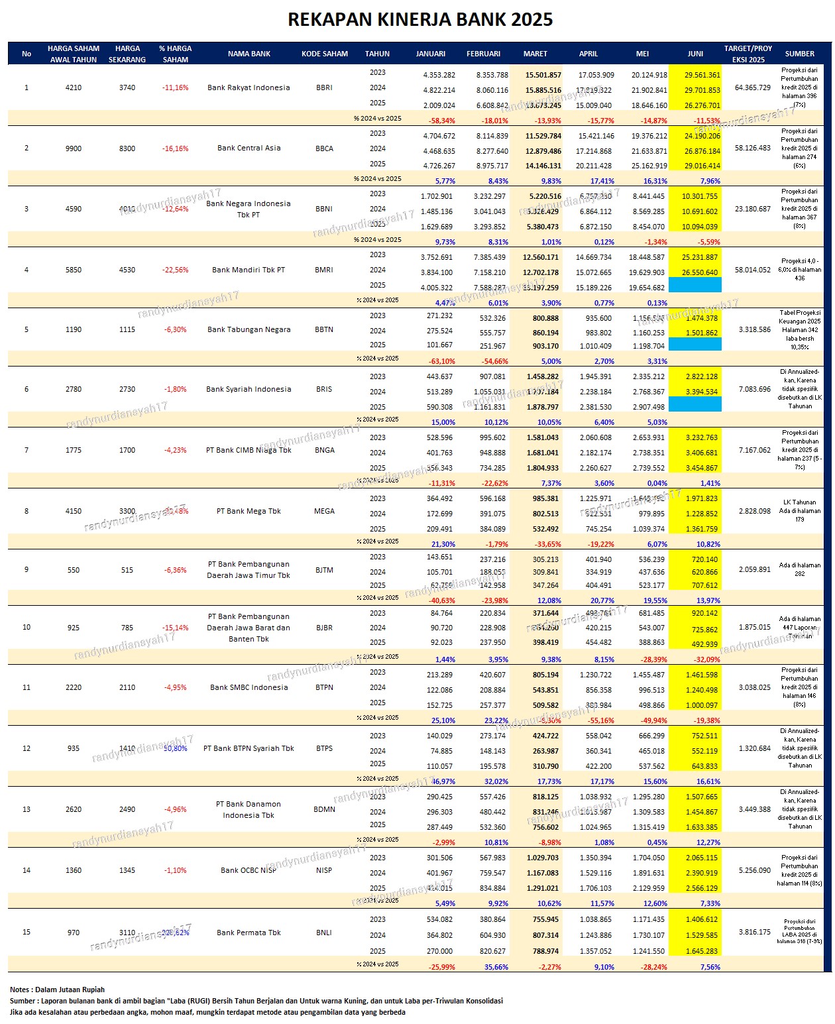Click the stock code "BJBR"

pyautogui.click(x=324, y=628)
